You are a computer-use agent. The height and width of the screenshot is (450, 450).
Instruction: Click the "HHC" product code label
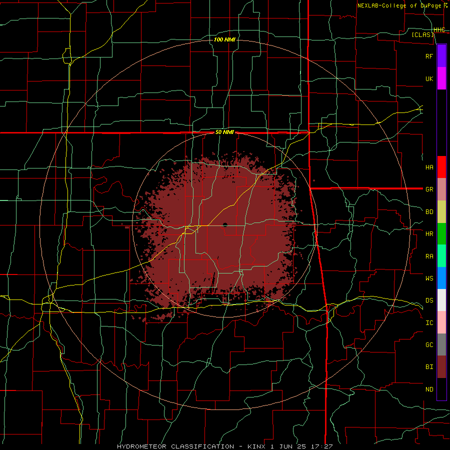pyautogui.click(x=439, y=30)
